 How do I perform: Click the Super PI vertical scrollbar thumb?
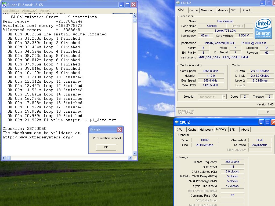coord(135,20)
